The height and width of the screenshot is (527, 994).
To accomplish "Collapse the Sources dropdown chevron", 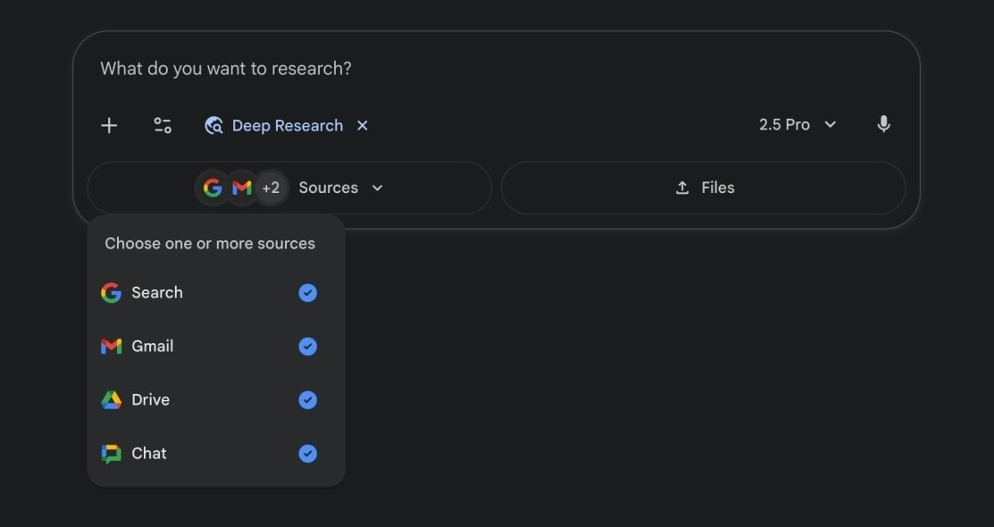I will click(377, 188).
